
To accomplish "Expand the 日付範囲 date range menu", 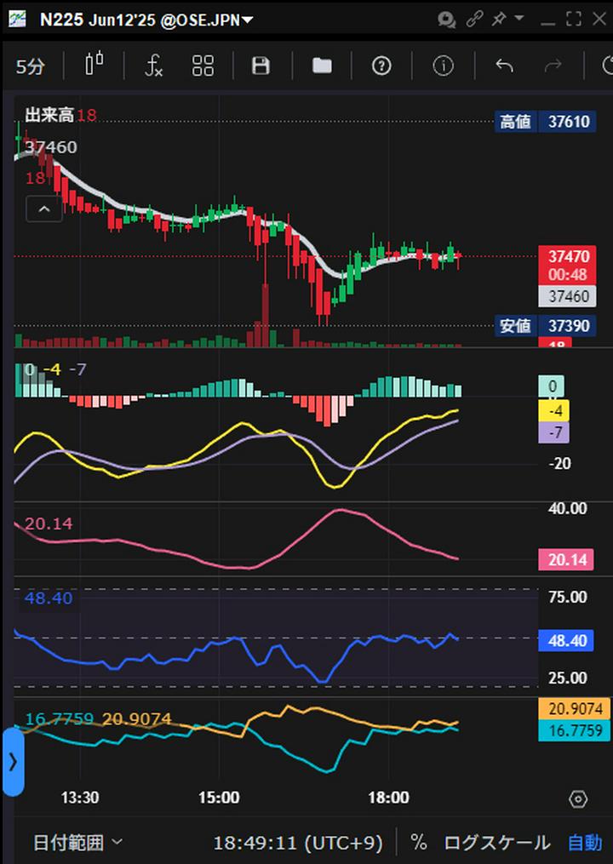I will (x=78, y=843).
